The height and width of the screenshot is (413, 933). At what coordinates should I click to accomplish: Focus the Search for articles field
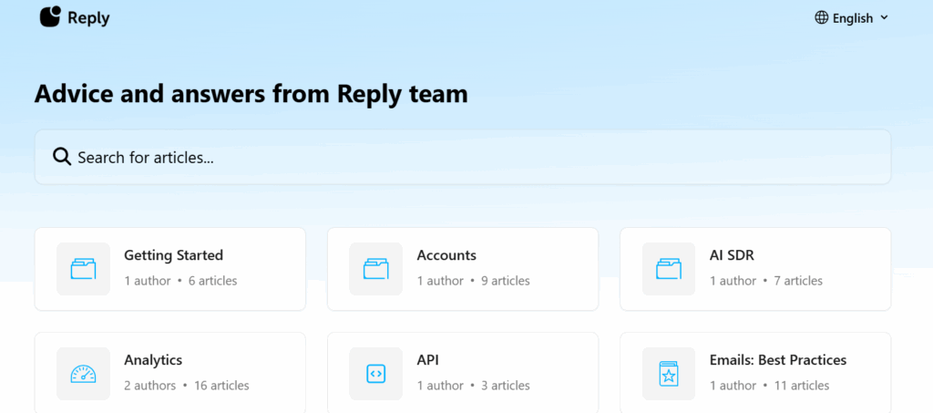coord(463,157)
